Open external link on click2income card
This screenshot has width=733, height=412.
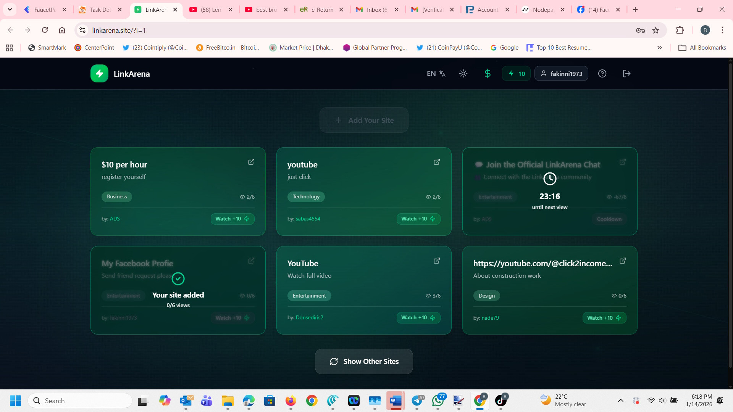623,261
